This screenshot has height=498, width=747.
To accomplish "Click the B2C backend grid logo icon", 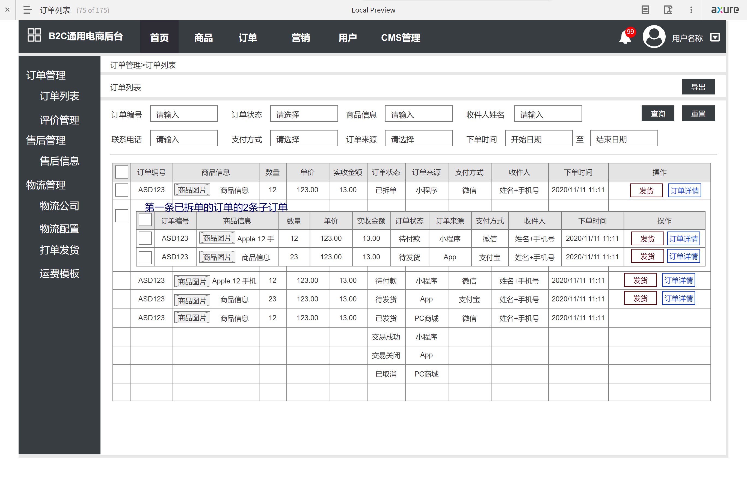I will tap(34, 35).
